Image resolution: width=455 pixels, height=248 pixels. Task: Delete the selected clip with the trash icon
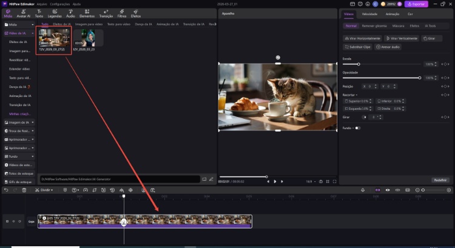pos(24,190)
